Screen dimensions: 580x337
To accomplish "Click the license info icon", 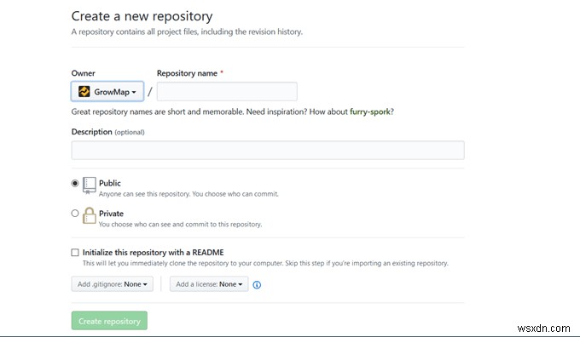I will pyautogui.click(x=257, y=285).
